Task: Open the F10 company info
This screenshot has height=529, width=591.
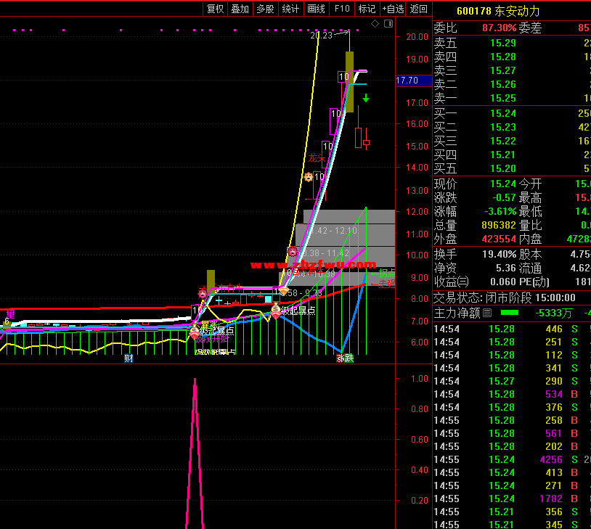Action: [x=342, y=9]
